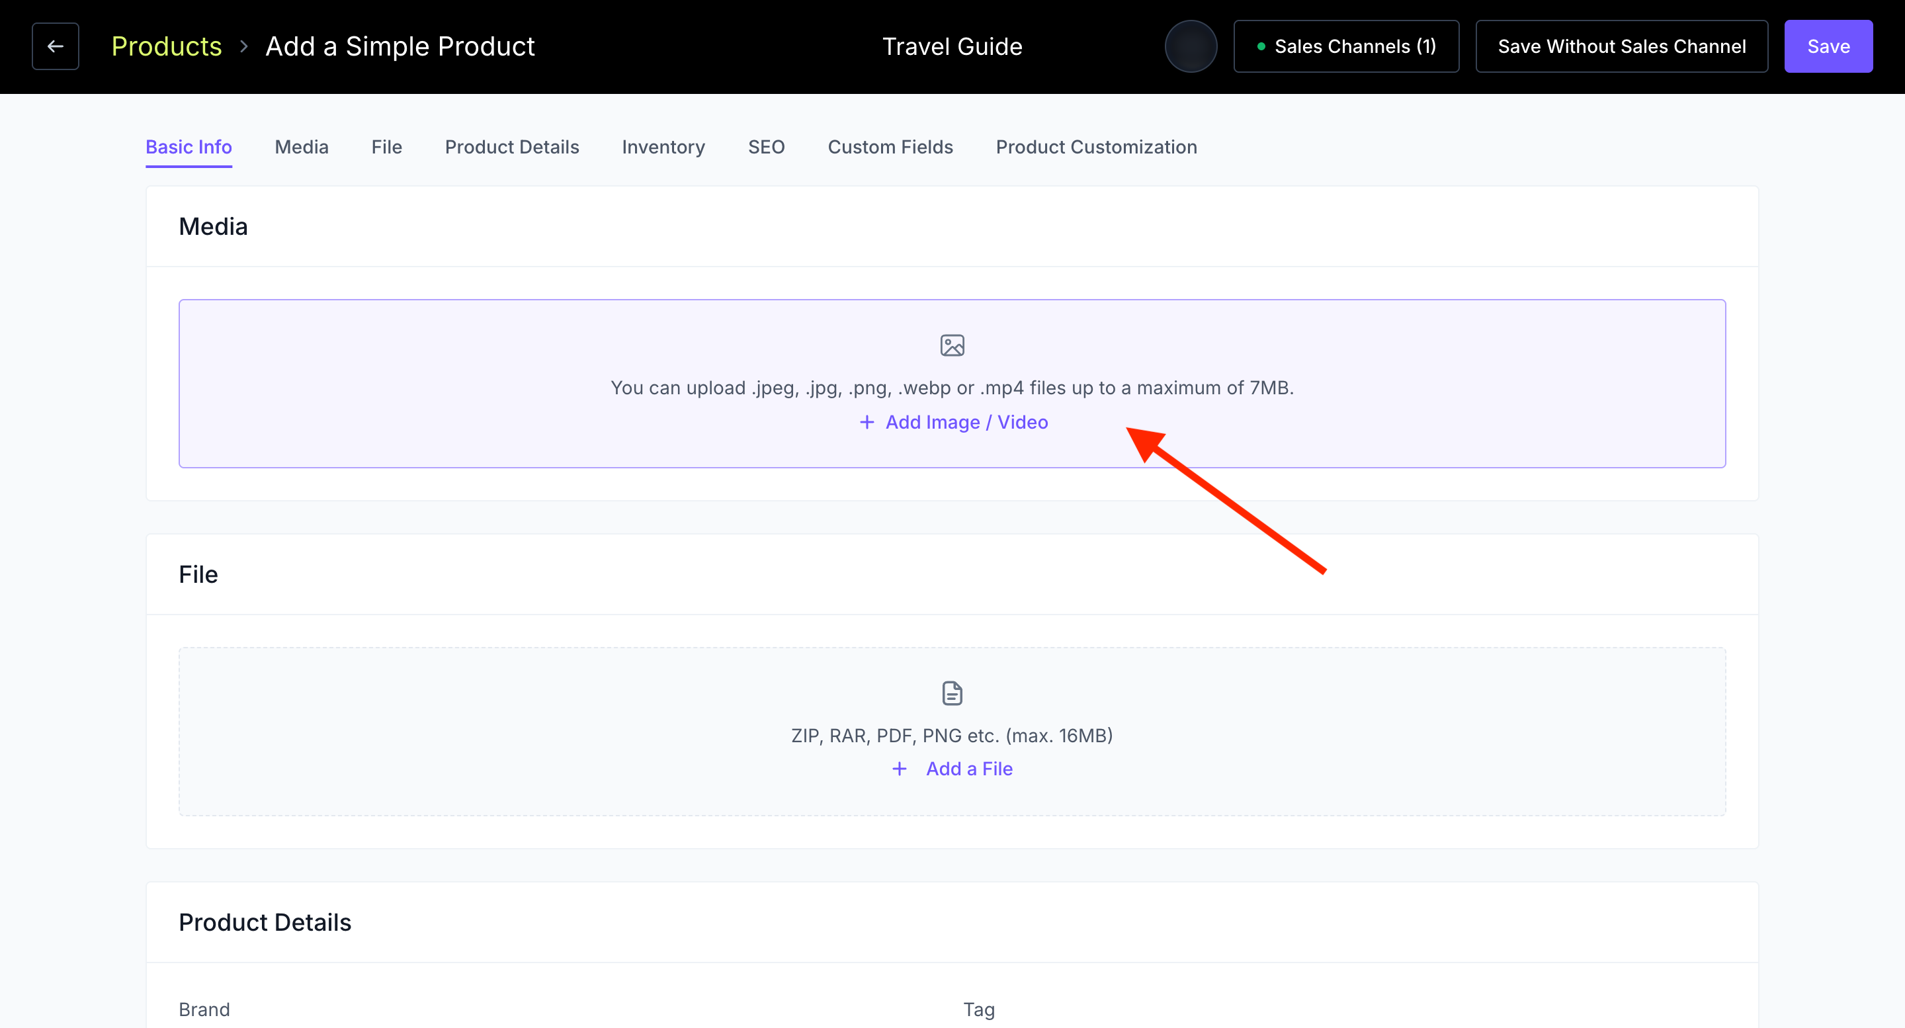This screenshot has height=1028, width=1905.
Task: Click the Product Details section heading
Action: tap(265, 922)
